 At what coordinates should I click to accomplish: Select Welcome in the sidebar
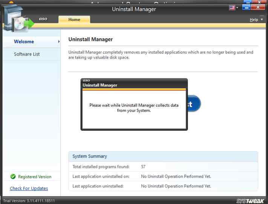coord(24,42)
